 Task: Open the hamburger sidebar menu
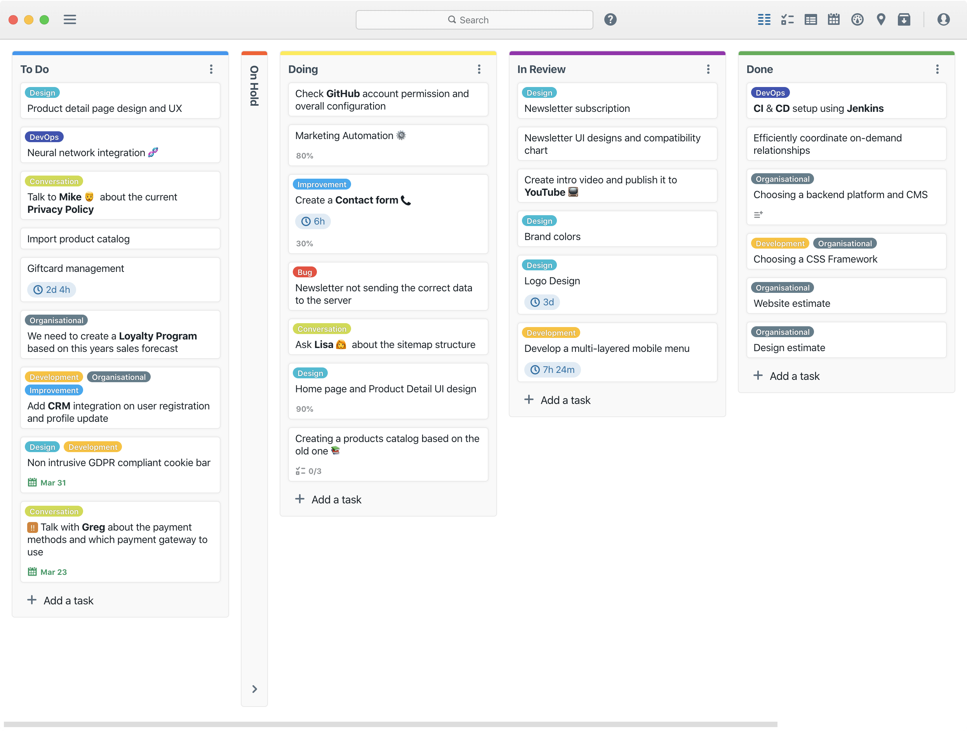click(x=70, y=20)
